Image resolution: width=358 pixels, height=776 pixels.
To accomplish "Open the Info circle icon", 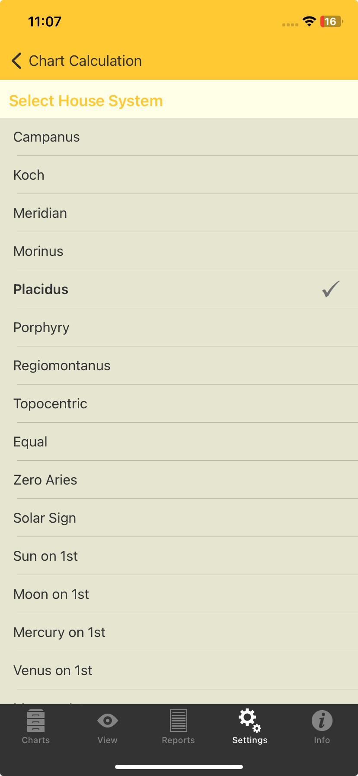I will (322, 721).
